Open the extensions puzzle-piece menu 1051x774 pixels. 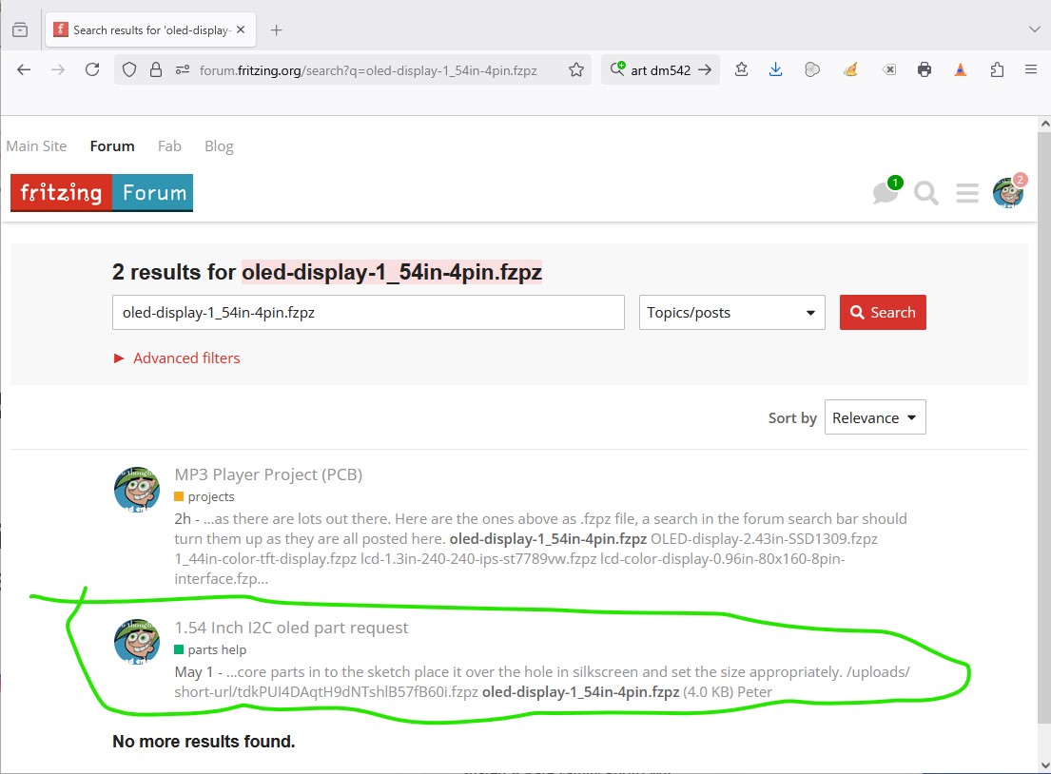click(x=997, y=69)
